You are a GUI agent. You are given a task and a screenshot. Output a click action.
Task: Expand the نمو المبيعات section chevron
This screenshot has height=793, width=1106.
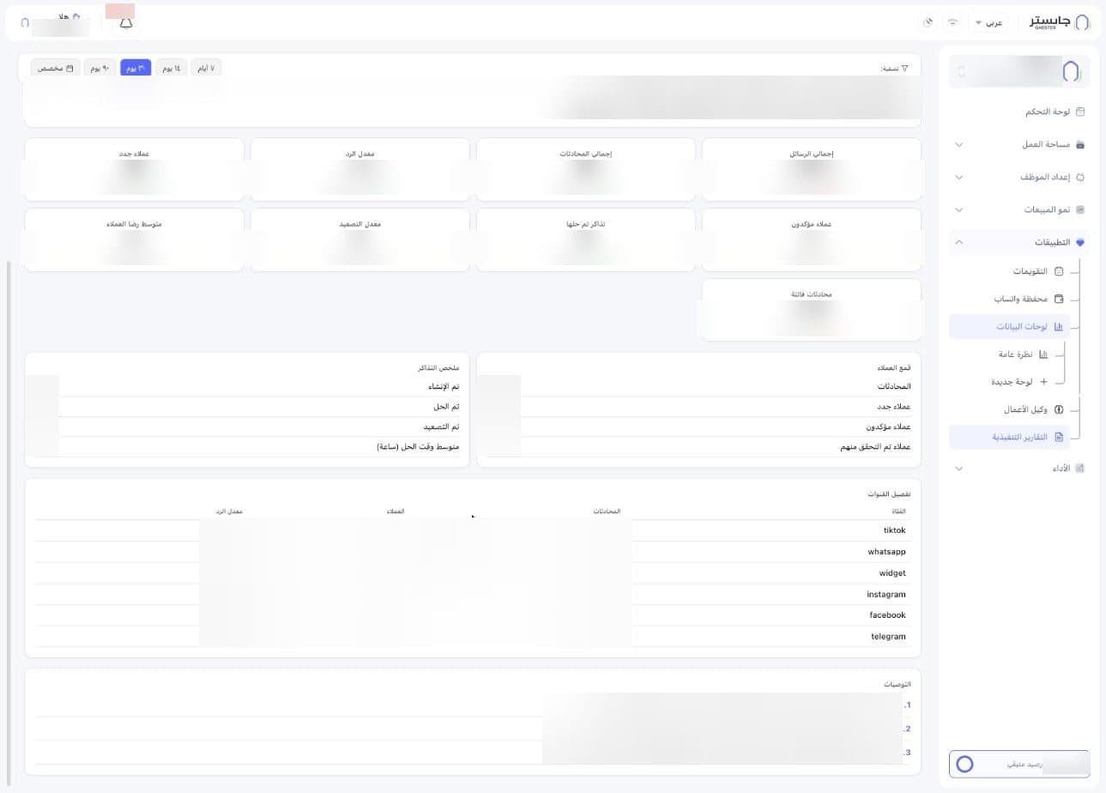(959, 209)
